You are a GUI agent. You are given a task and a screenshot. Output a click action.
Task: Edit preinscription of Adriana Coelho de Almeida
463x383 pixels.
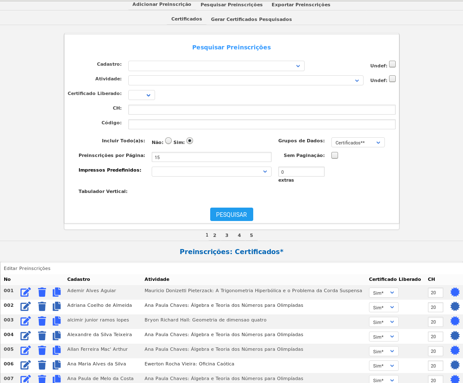tap(25, 307)
